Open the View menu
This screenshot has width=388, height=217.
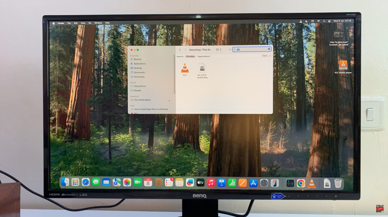pos(83,23)
